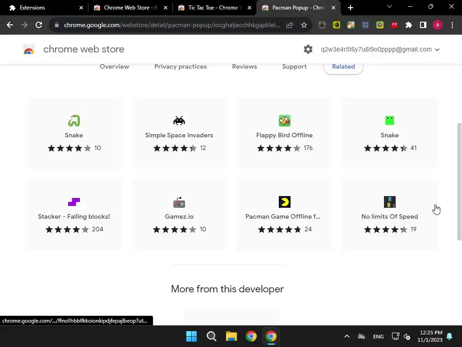462x347 pixels.
Task: Toggle the browser side panel icon
Action: [423, 25]
